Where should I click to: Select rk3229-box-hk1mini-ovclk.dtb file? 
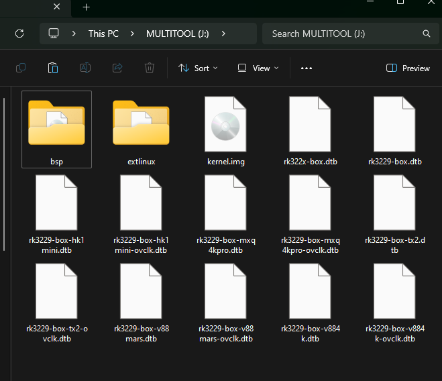pyautogui.click(x=142, y=215)
